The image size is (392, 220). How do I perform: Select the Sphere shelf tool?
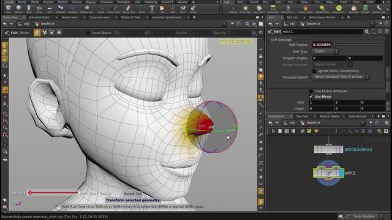(x=19, y=9)
